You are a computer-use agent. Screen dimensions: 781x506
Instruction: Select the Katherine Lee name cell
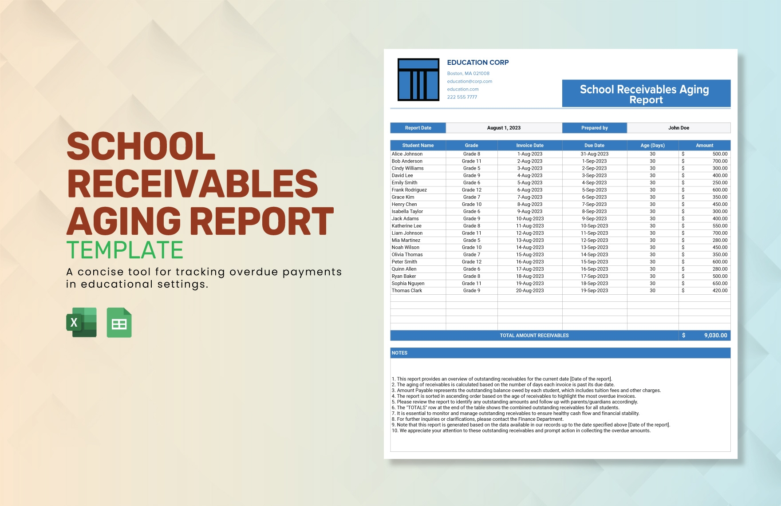coord(418,226)
